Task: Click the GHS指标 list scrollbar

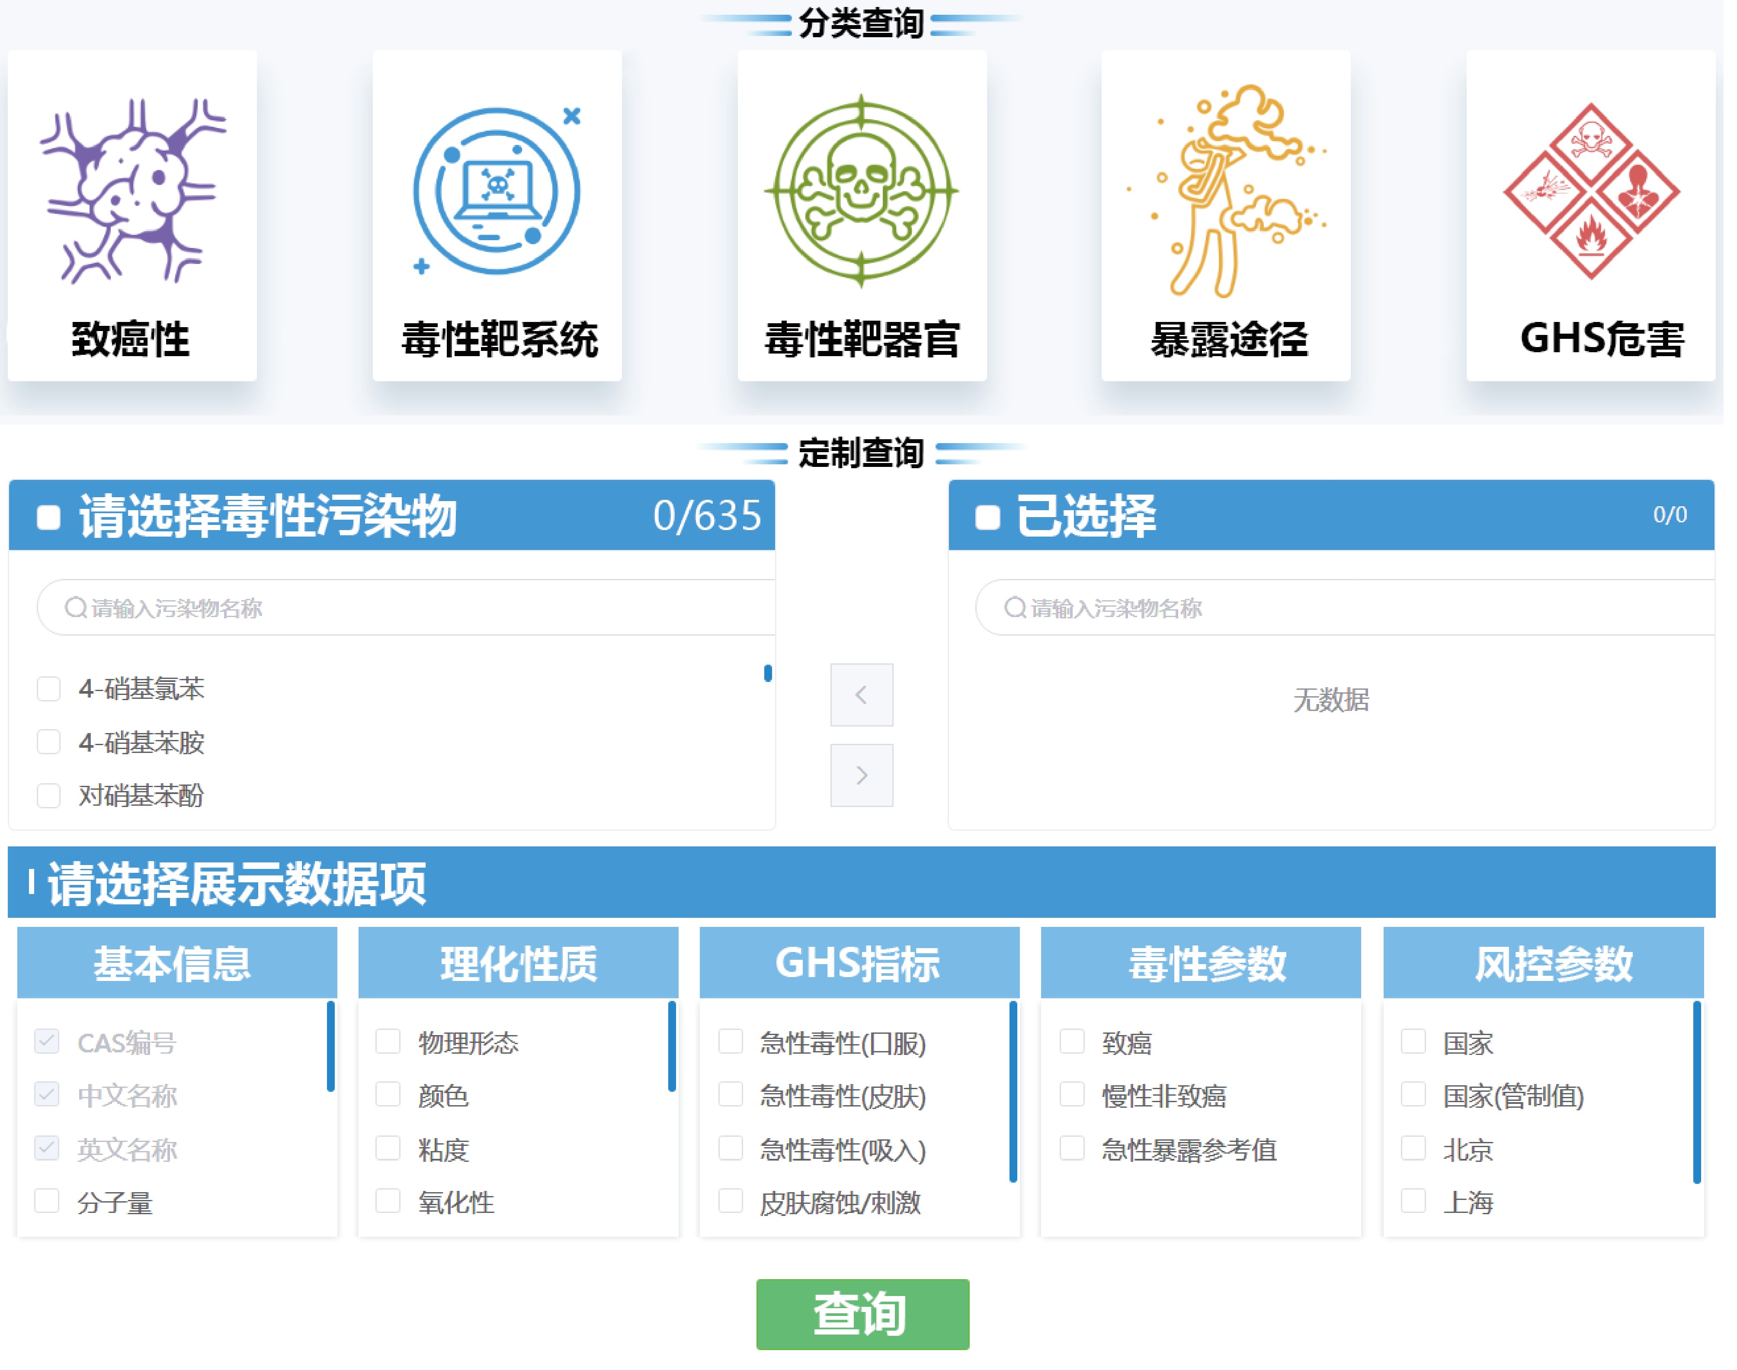Action: point(1013,1092)
